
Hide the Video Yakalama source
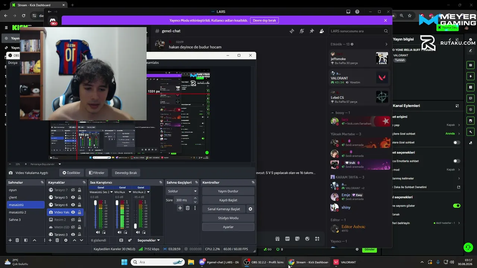tap(73, 212)
